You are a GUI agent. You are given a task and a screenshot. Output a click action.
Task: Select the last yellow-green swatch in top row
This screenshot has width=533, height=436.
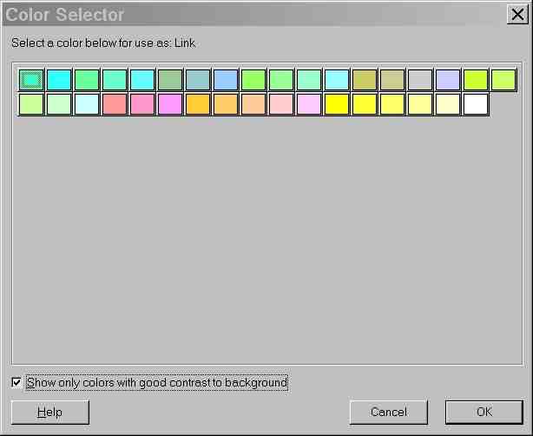tap(503, 80)
